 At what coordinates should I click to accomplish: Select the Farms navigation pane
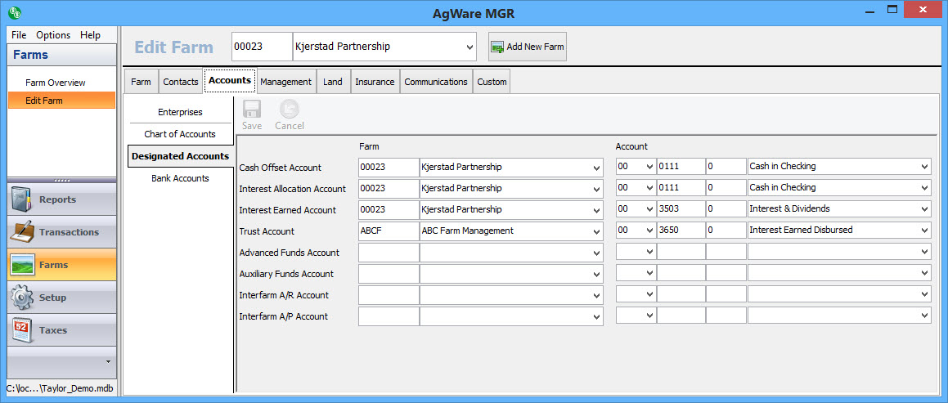62,265
